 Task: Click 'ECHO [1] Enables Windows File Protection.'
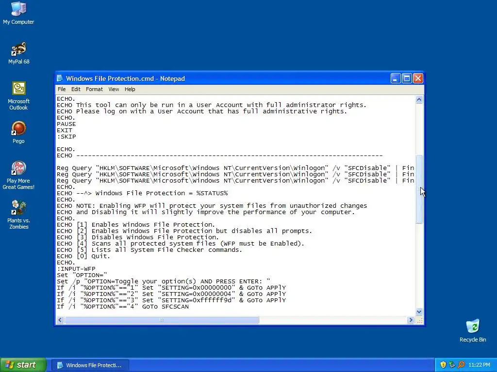[136, 225]
